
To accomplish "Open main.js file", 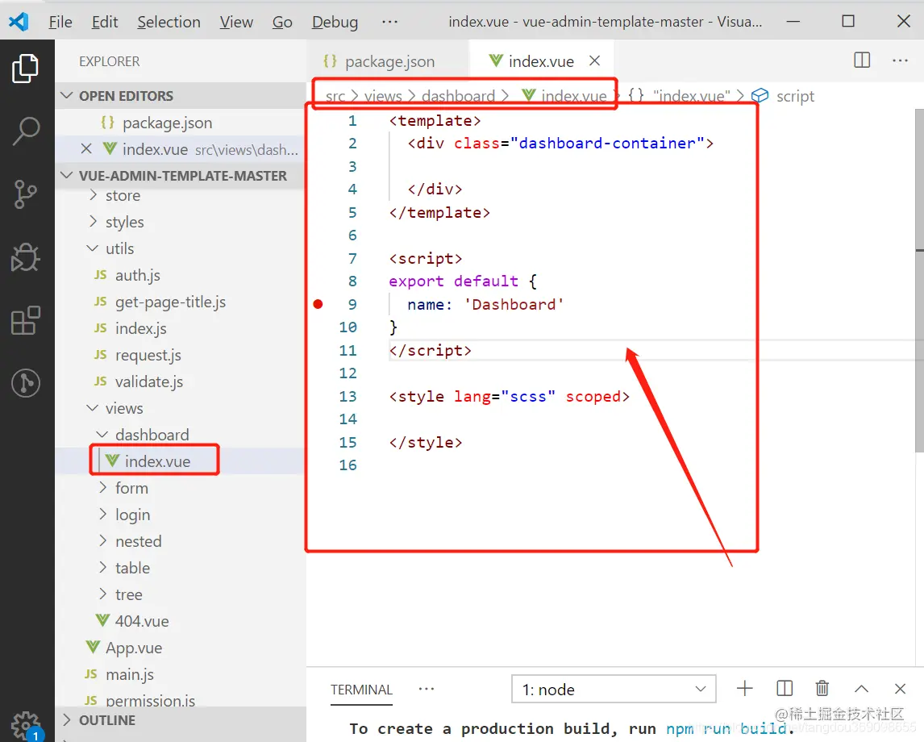I will tap(130, 673).
